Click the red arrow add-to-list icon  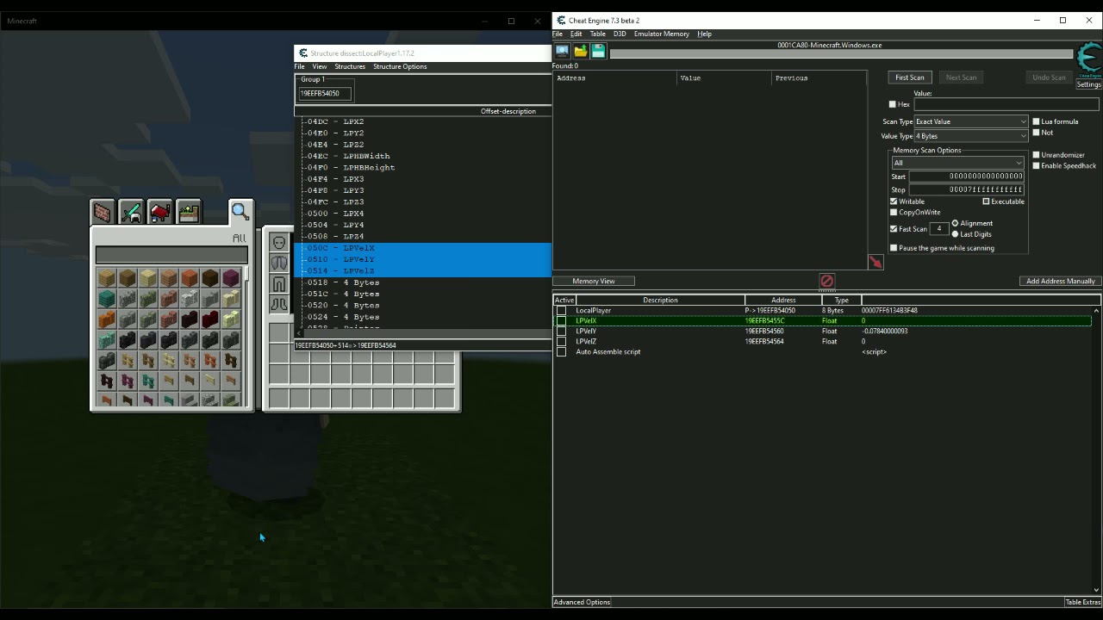[876, 263]
